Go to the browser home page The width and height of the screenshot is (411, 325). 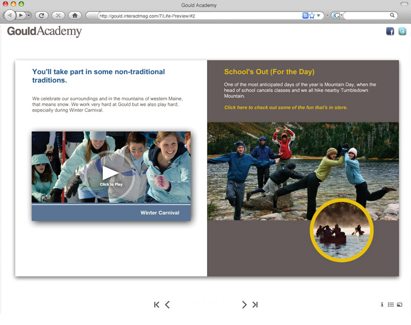click(75, 15)
